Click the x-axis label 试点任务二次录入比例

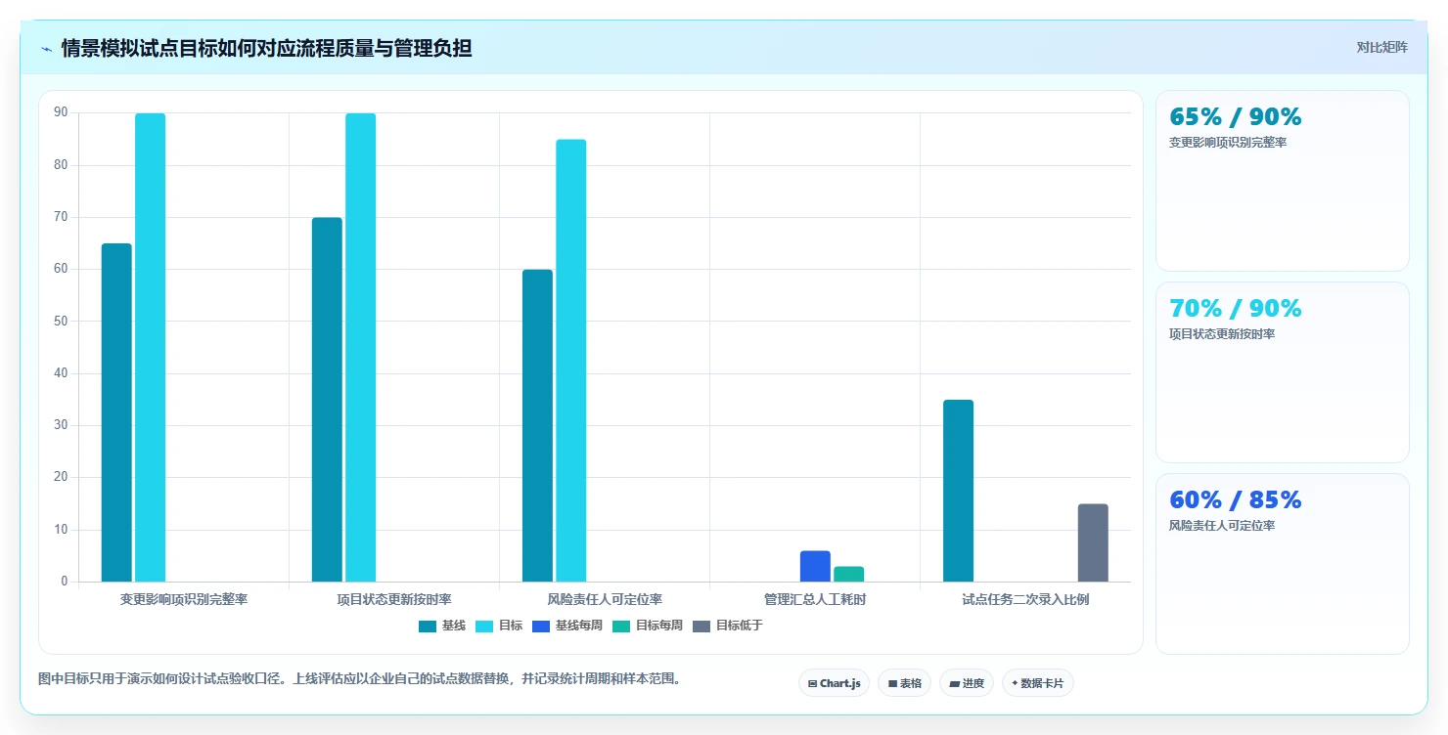point(1025,599)
